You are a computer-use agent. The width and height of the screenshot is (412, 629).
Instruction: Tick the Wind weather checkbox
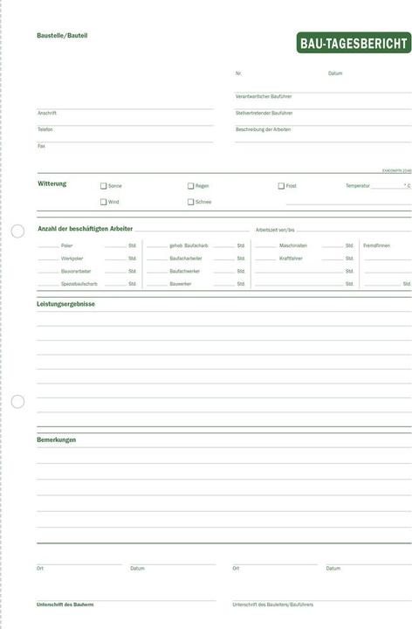(103, 202)
